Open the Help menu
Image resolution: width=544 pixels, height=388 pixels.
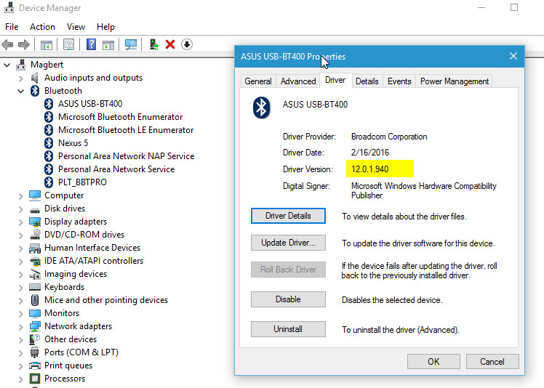point(105,27)
